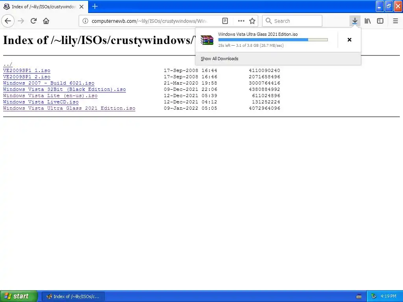Toggle reader view icon in address bar
The width and height of the screenshot is (403, 302).
225,21
